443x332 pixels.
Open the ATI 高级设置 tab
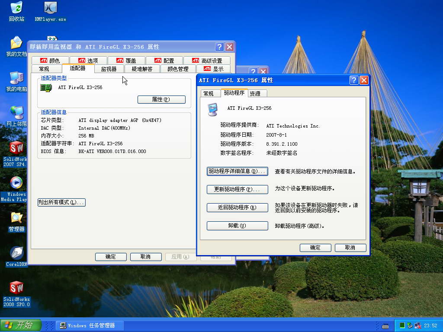(207, 61)
